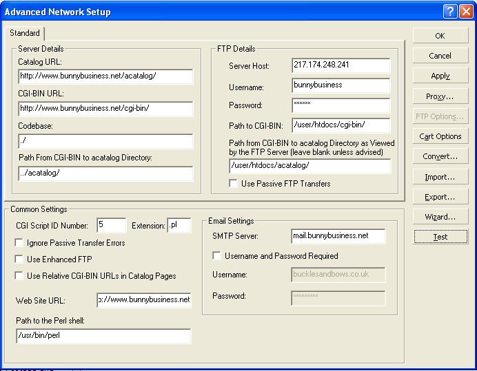477x371 pixels.
Task: Click the title bar Help question mark icon
Action: [x=450, y=12]
